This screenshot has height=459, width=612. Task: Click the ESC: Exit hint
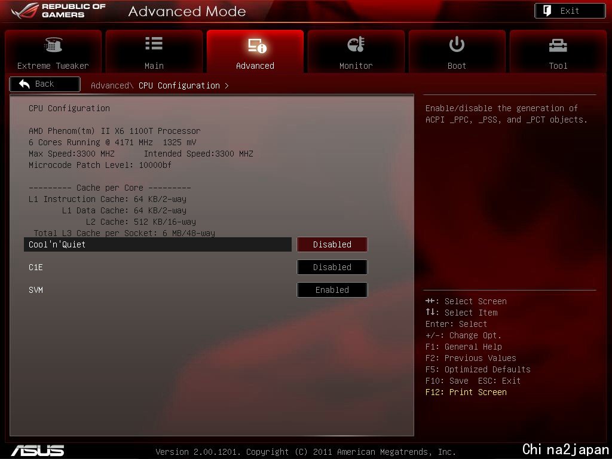tap(499, 381)
